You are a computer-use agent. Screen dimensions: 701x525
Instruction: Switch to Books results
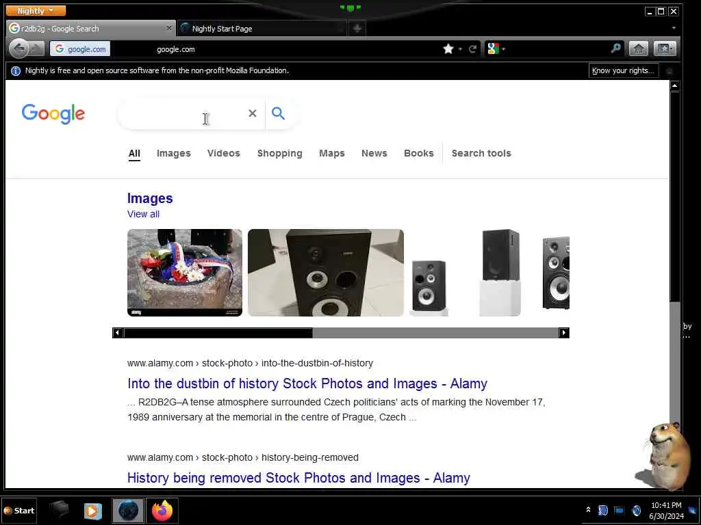[418, 154]
